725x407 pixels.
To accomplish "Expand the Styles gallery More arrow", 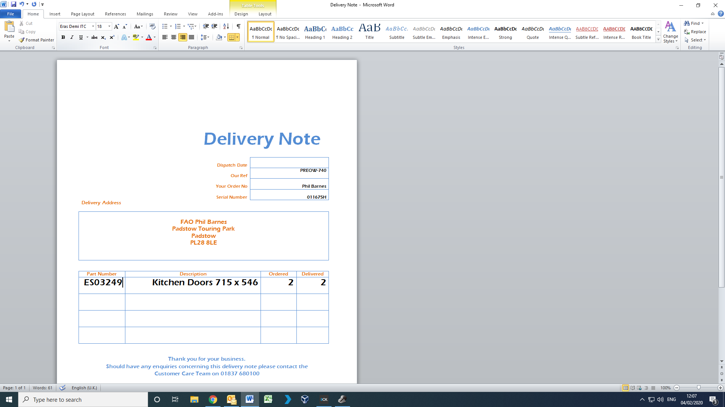I will click(658, 39).
